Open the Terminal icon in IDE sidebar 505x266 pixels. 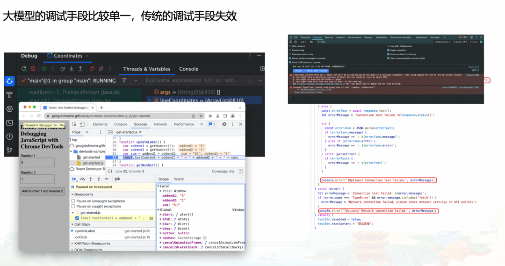(10, 122)
